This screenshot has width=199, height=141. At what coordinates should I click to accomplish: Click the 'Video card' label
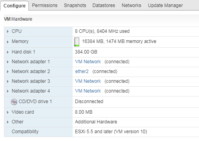[23, 112]
